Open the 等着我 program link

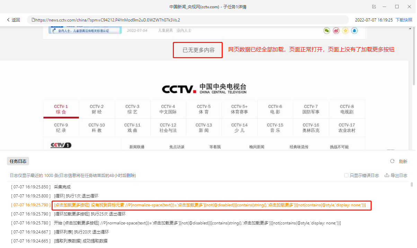[x=215, y=147]
